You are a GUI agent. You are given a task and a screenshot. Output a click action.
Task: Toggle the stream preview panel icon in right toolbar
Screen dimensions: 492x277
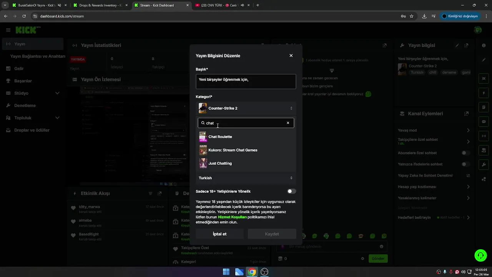coord(484,79)
